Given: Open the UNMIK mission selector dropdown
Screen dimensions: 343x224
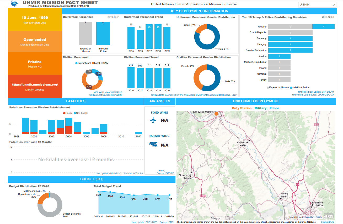Looking at the screenshot, I should pyautogui.click(x=317, y=5).
